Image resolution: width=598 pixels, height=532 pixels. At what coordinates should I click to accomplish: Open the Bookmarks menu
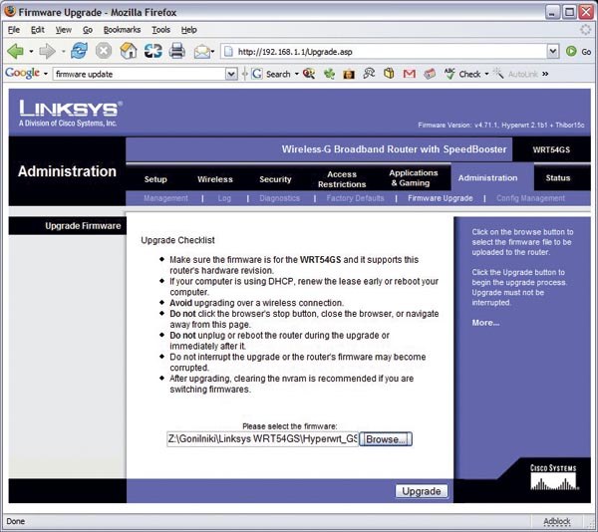[122, 30]
